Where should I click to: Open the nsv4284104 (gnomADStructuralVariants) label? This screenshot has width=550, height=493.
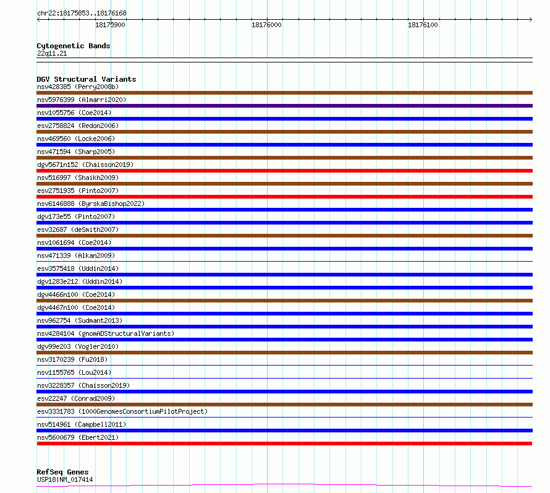(x=106, y=333)
